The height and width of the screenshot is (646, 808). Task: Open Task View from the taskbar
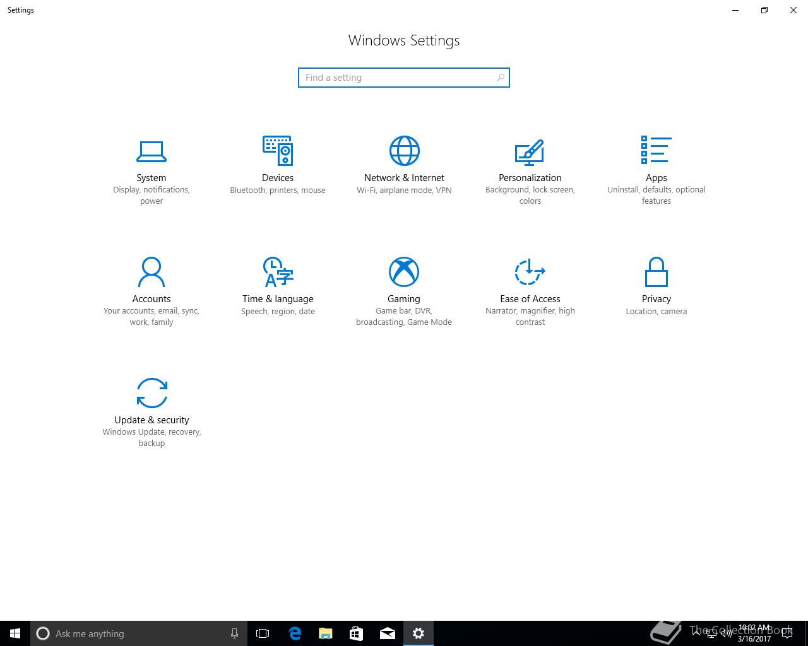(x=263, y=633)
